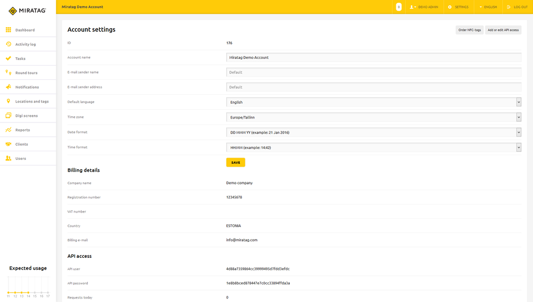Expand the Date format dropdown

pyautogui.click(x=374, y=132)
